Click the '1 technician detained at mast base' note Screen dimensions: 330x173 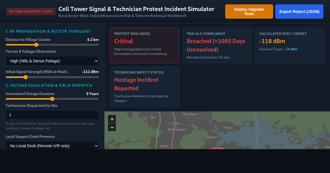(x=141, y=98)
